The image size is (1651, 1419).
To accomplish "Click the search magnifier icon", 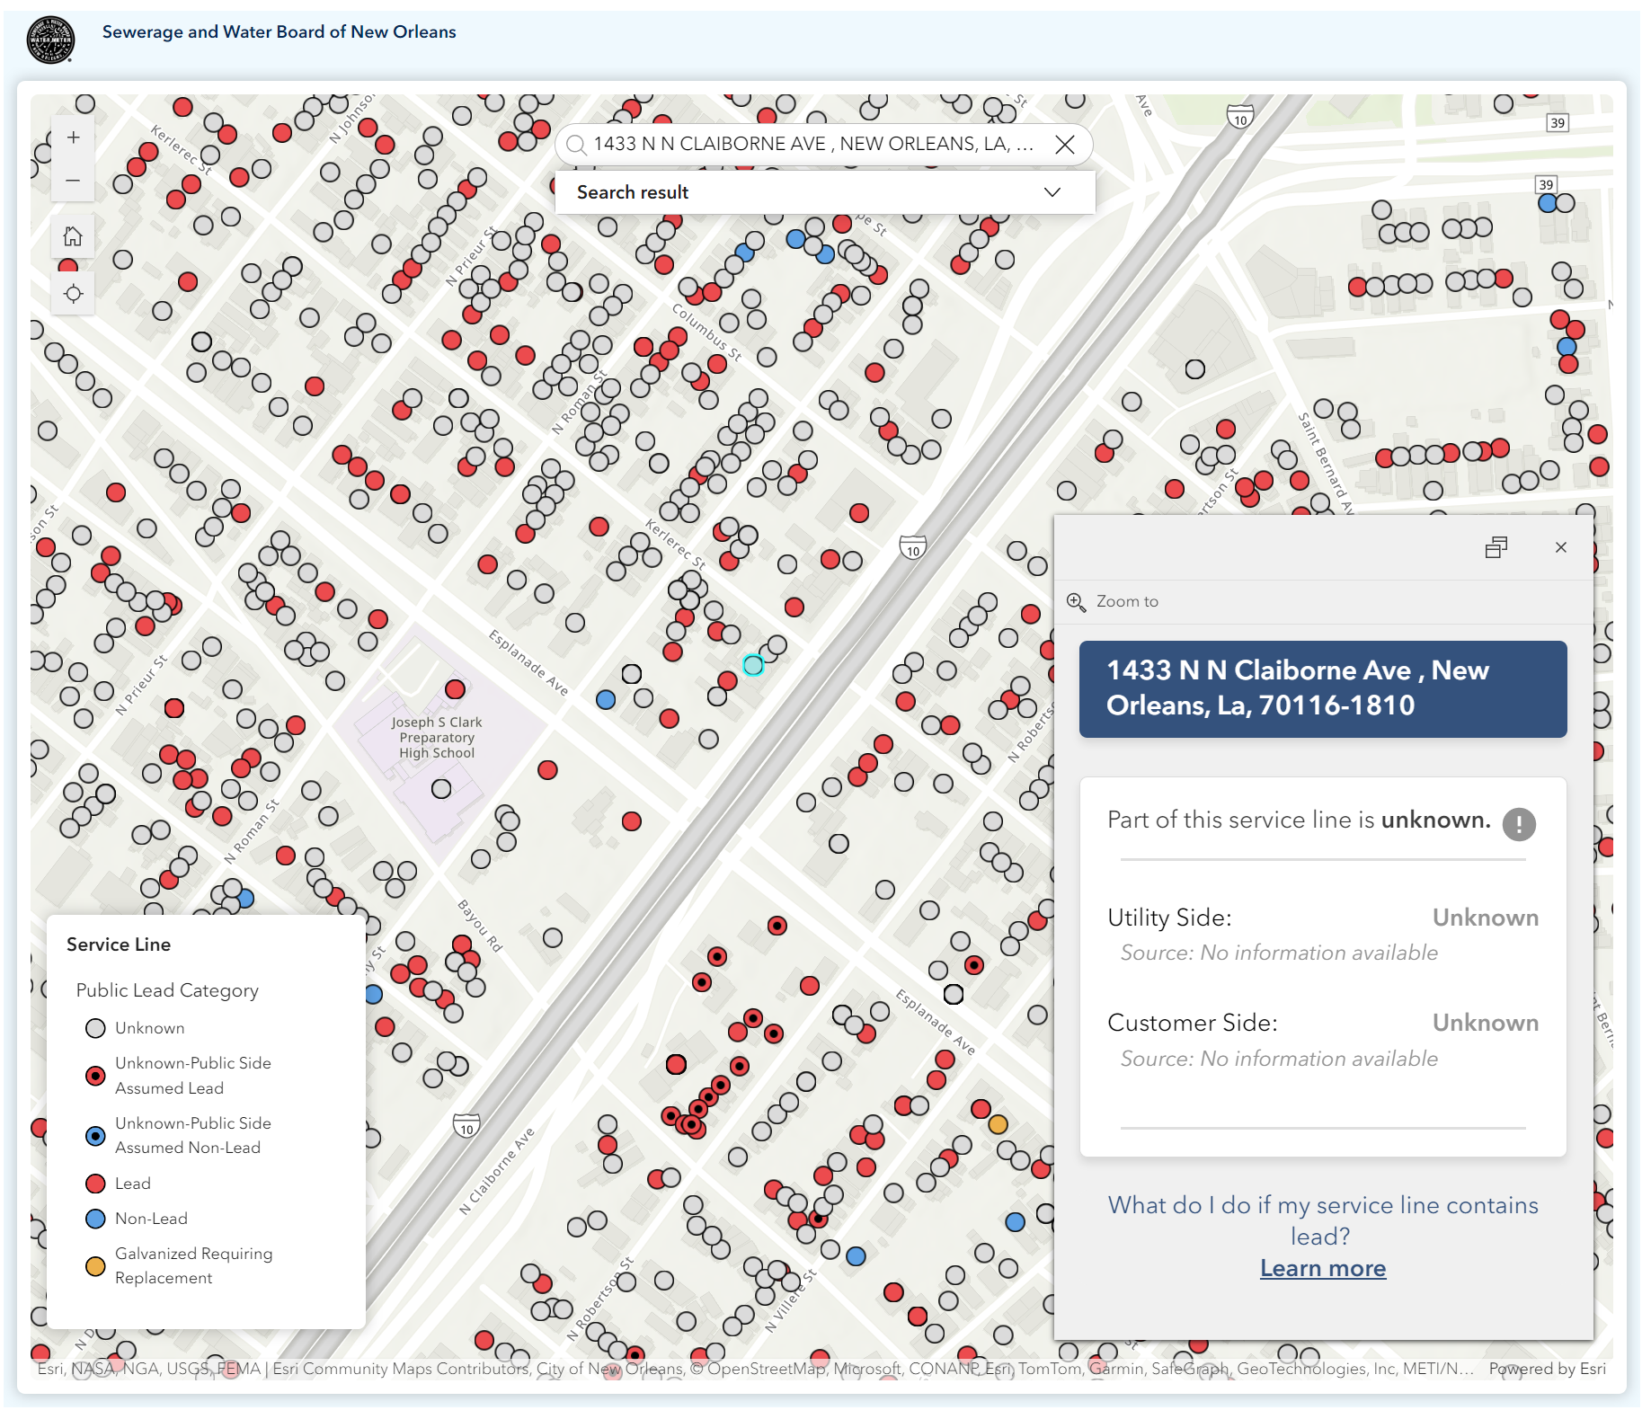I will [576, 144].
